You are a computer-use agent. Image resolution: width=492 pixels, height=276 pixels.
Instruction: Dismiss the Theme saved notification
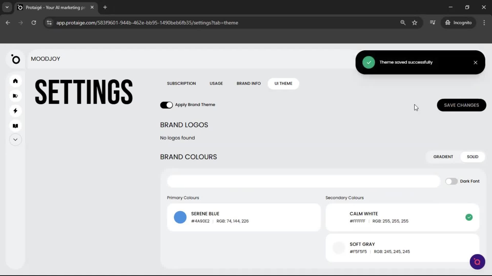pyautogui.click(x=476, y=62)
